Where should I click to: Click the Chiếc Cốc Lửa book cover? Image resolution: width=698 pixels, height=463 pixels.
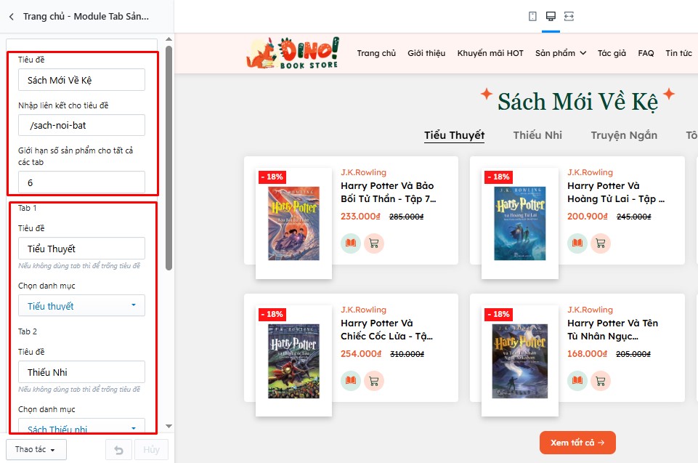(294, 361)
